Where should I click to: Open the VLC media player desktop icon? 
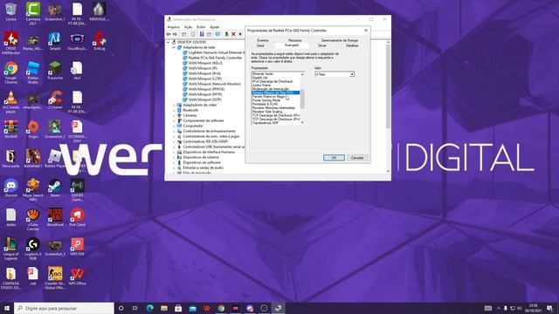[11, 101]
